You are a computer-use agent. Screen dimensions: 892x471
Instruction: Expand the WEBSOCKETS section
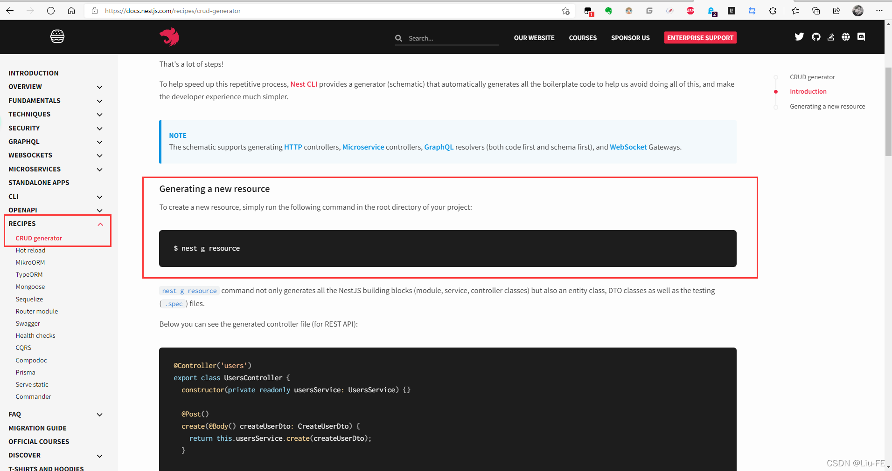(x=99, y=156)
